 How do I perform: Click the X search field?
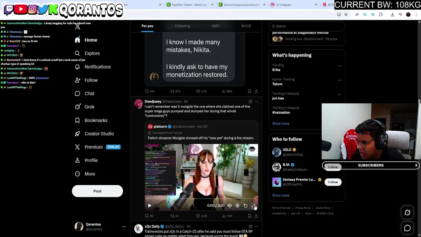coord(307,26)
